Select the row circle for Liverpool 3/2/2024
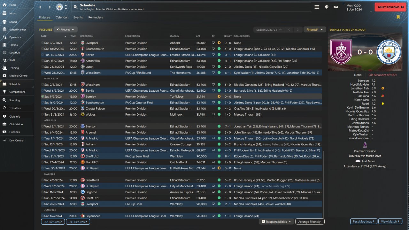This screenshot has width=409, height=230. (42, 43)
